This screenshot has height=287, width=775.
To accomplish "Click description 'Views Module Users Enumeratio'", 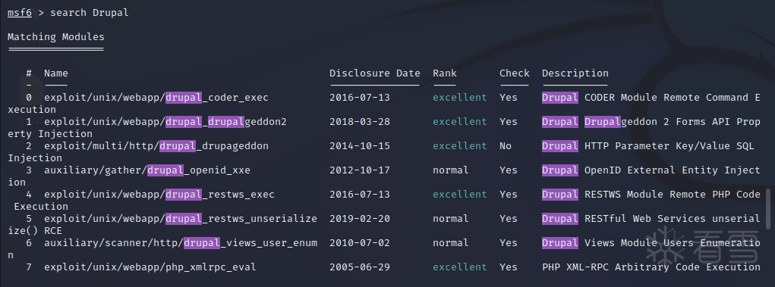I will 673,242.
